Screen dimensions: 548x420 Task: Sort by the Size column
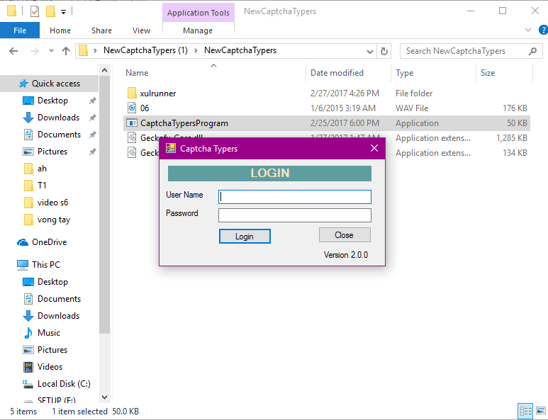pyautogui.click(x=488, y=73)
